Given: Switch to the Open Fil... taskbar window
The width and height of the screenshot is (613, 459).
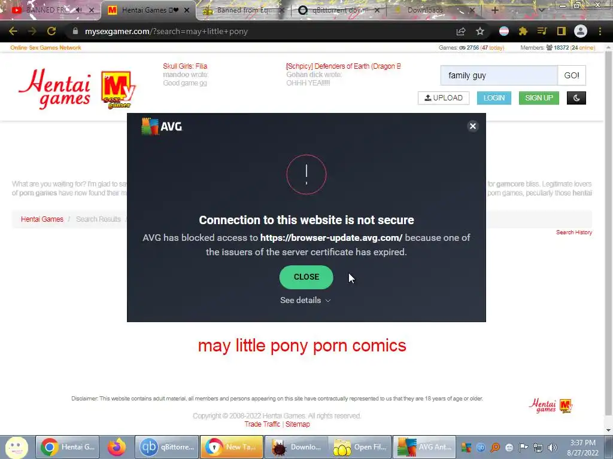Looking at the screenshot, I should pos(360,447).
